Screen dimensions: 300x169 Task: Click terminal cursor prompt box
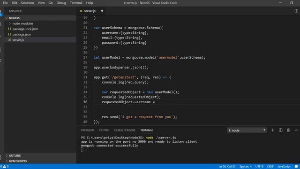coord(82,149)
